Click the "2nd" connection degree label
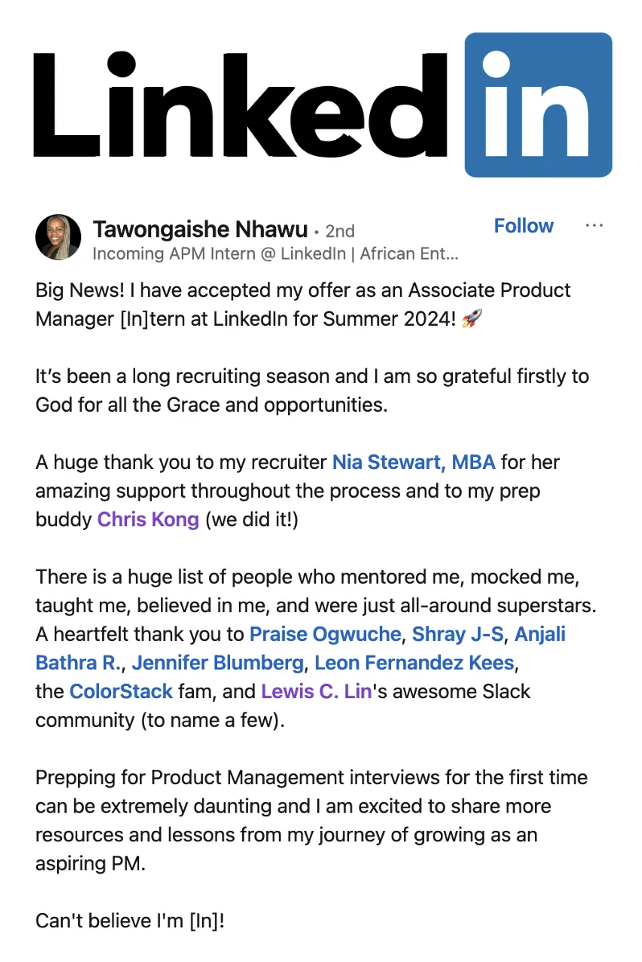 (x=340, y=231)
